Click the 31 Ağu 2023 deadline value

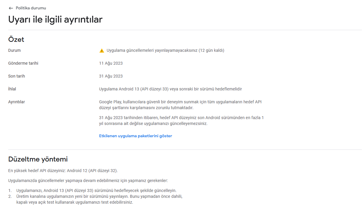pos(111,76)
